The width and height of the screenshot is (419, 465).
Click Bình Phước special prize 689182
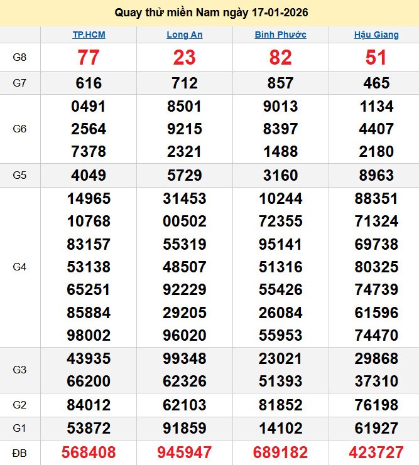click(280, 452)
